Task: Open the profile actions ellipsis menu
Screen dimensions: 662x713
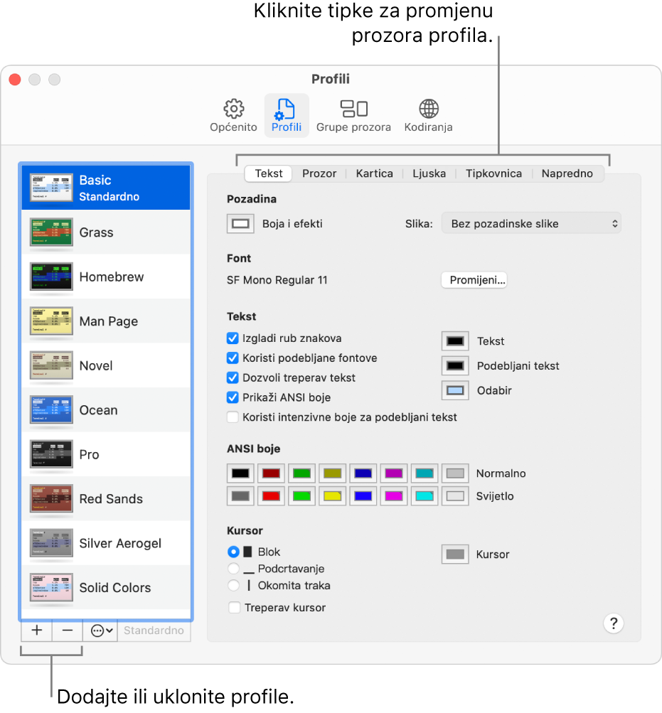Action: (102, 631)
